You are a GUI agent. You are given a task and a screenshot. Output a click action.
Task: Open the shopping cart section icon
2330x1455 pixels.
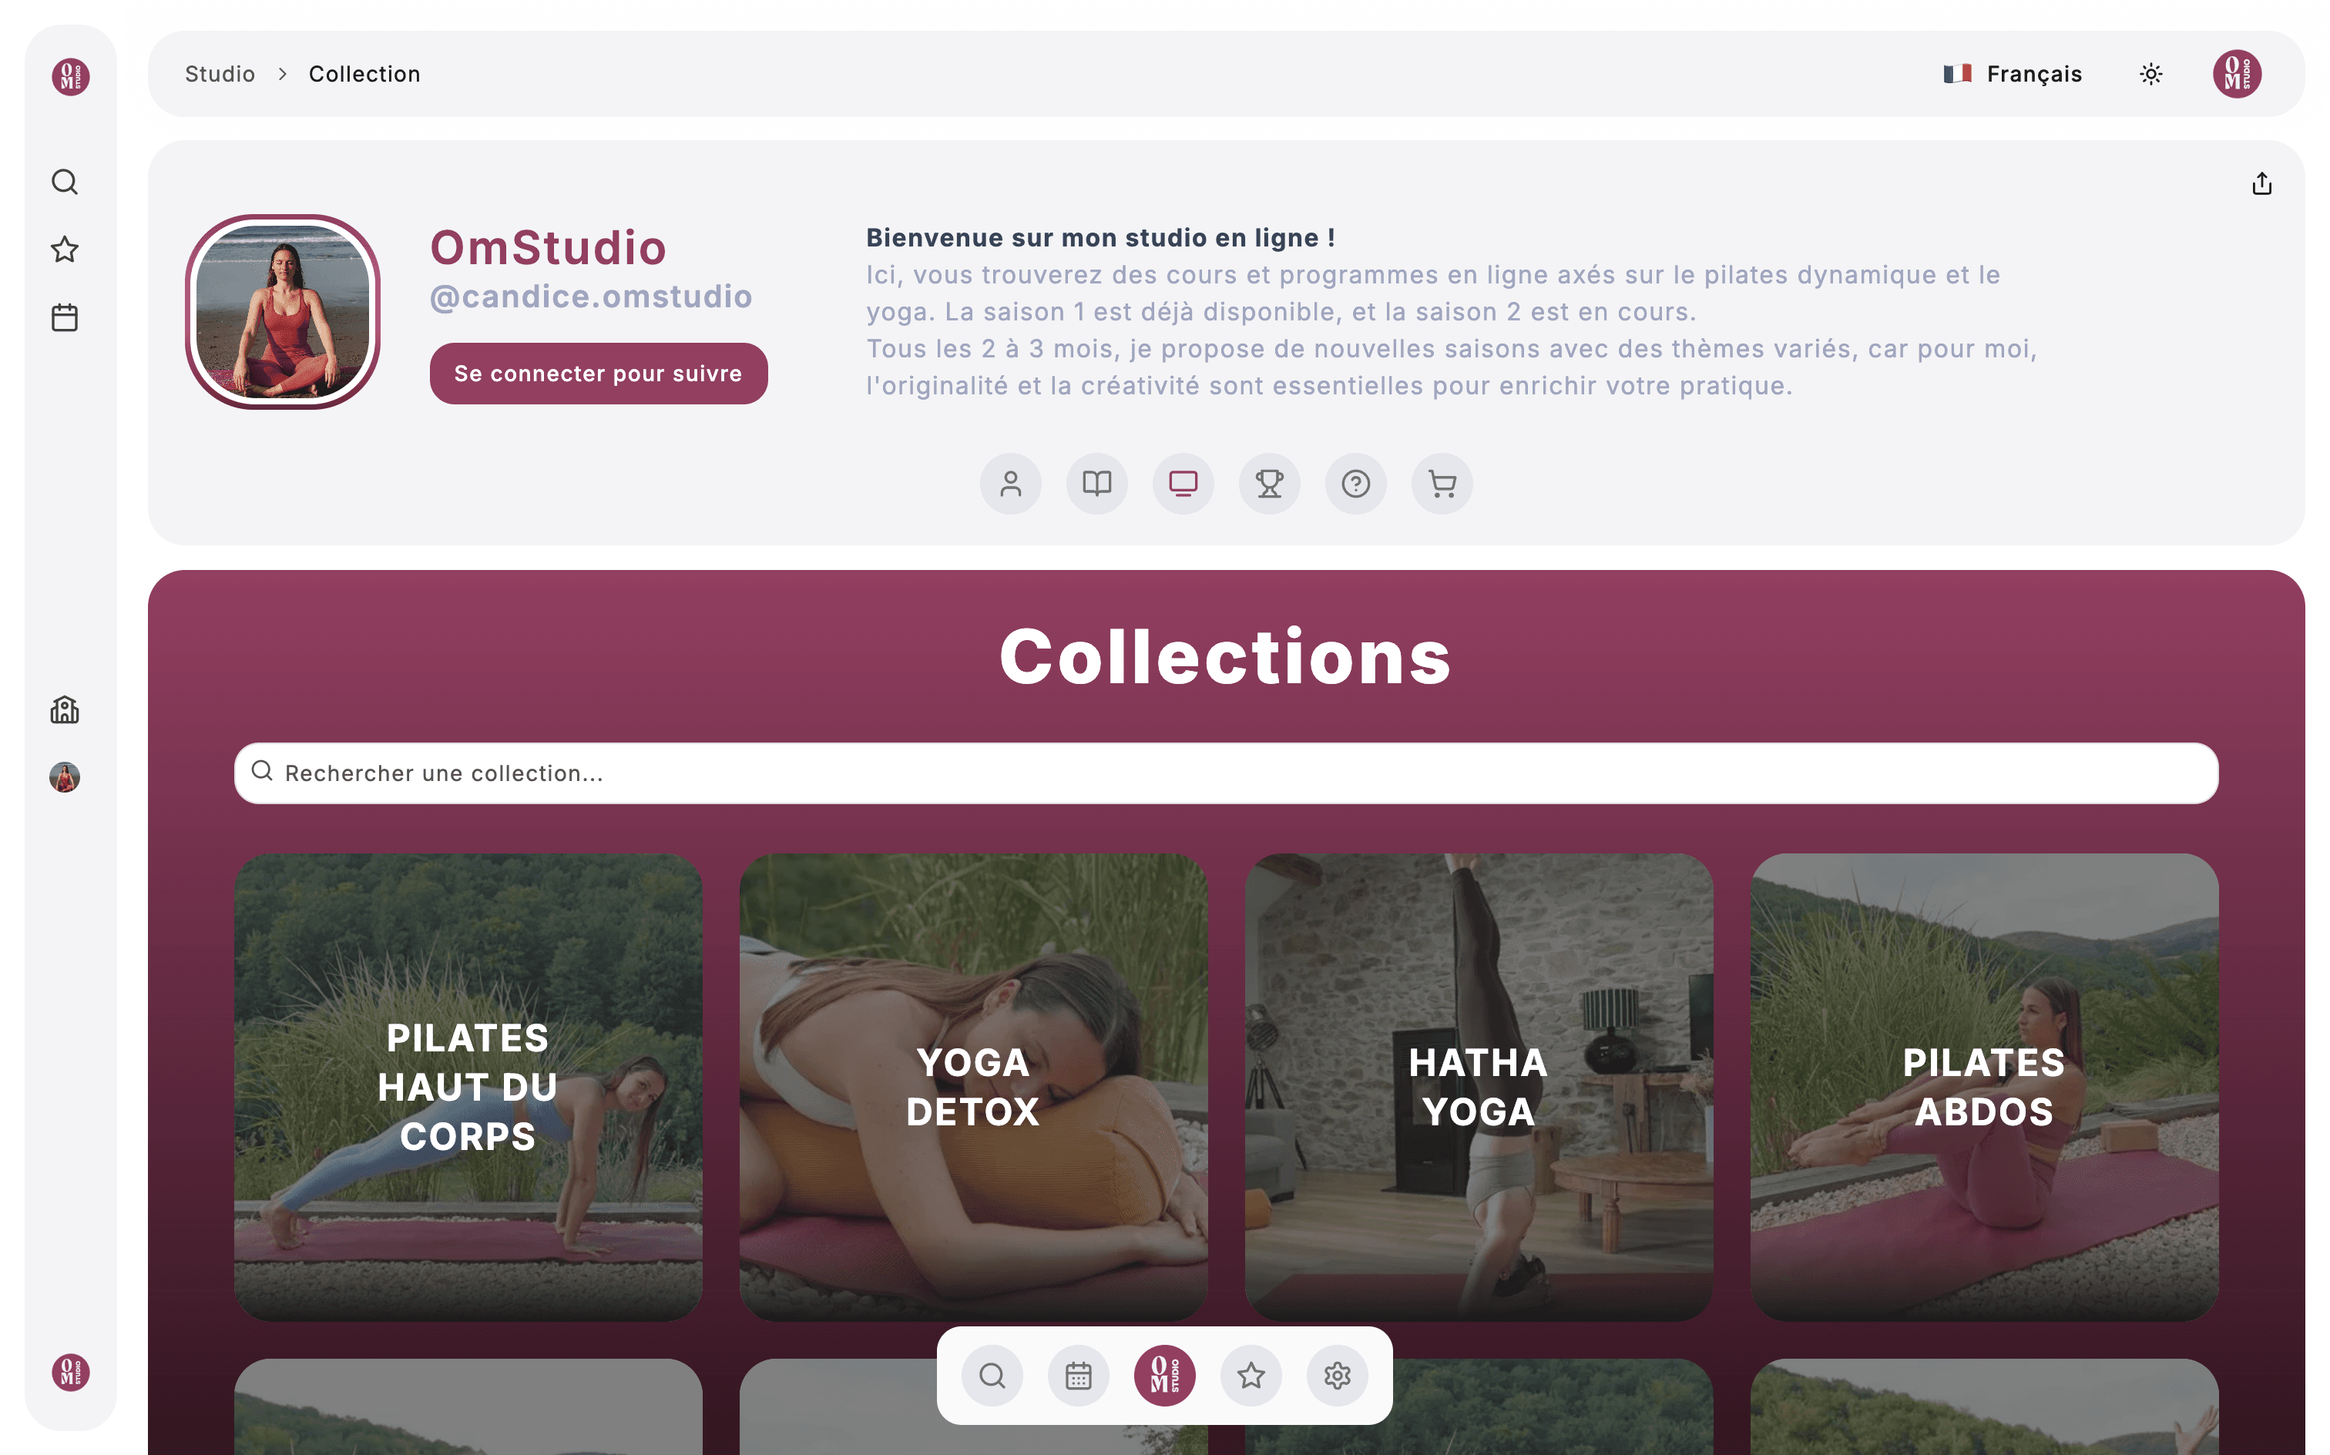click(1442, 484)
